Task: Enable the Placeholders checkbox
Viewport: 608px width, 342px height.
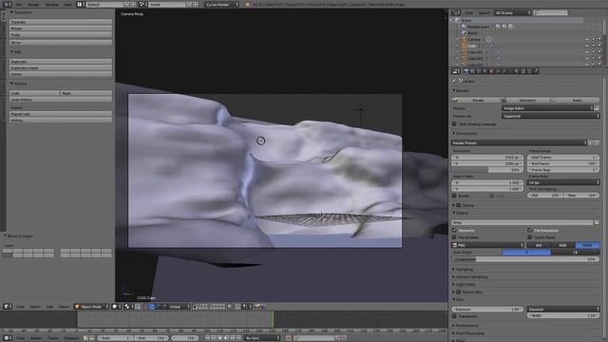Action: pyautogui.click(x=454, y=237)
